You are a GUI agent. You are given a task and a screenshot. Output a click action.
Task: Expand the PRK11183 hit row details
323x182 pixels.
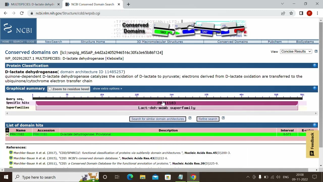[x=7, y=134]
